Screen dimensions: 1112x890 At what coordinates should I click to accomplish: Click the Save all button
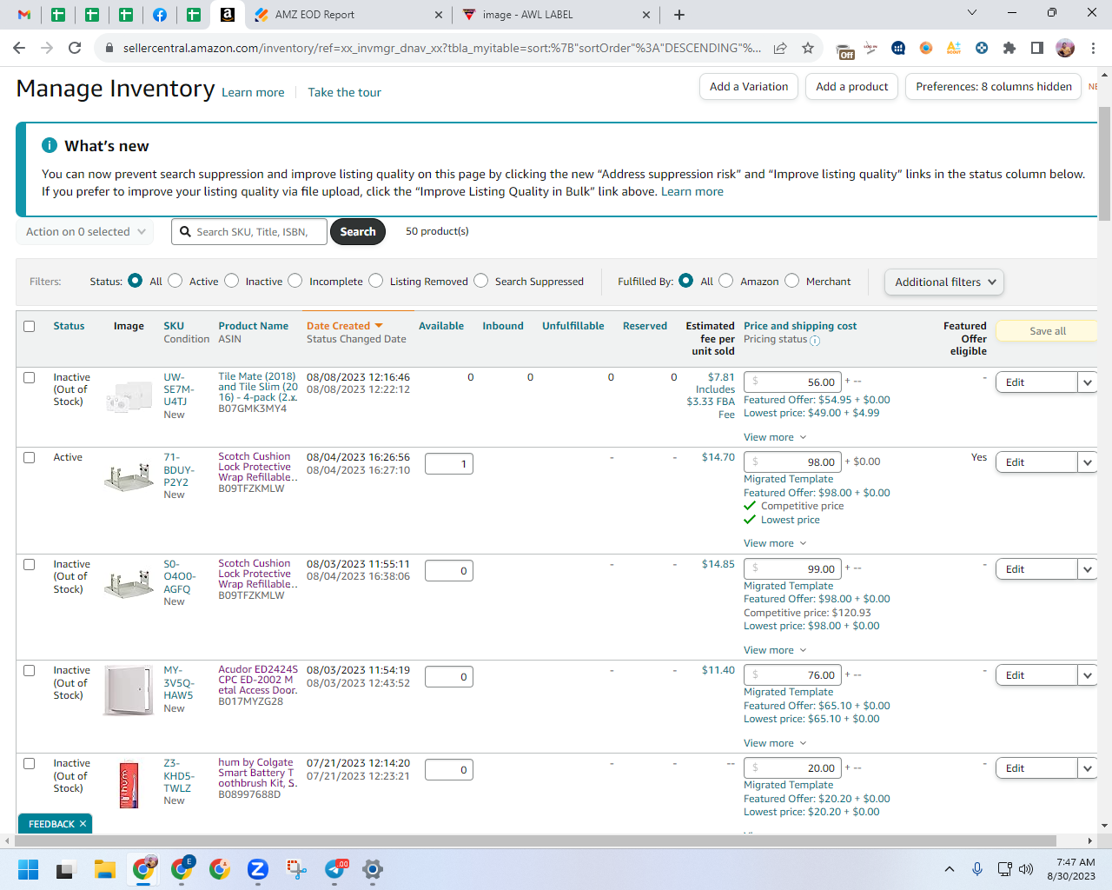pos(1047,331)
